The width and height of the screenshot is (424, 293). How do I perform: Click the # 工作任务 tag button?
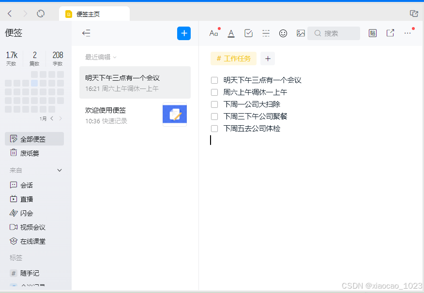click(233, 59)
